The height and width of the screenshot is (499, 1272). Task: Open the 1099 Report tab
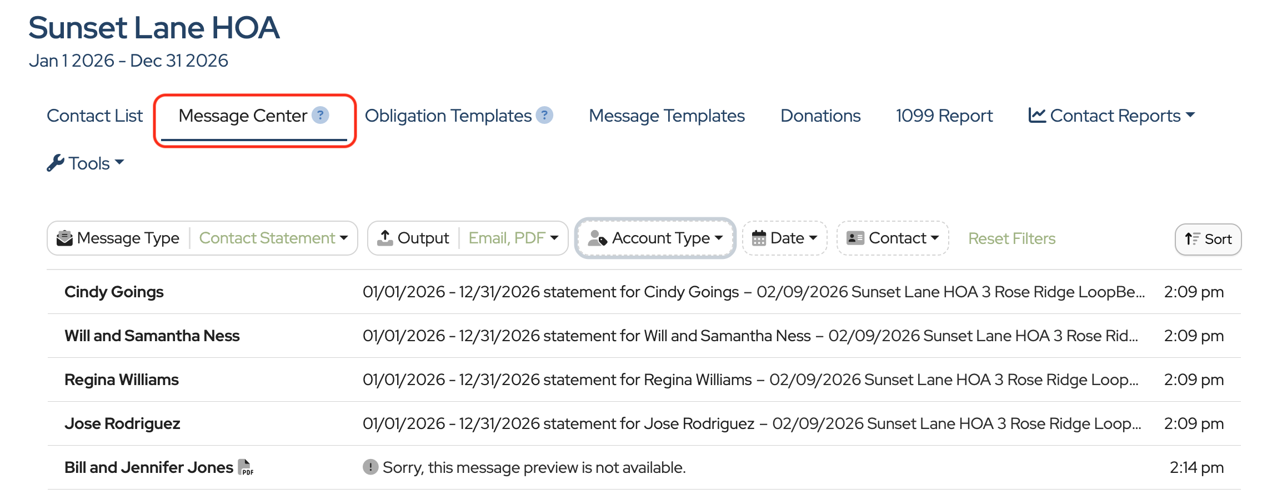(x=944, y=116)
